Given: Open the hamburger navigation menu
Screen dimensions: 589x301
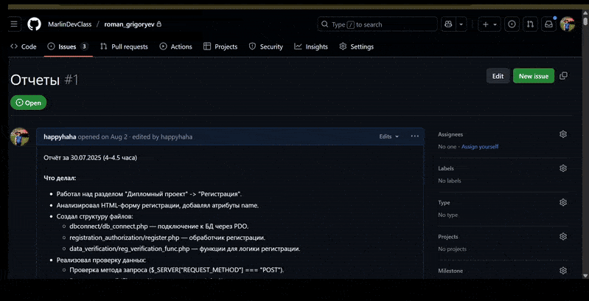Looking at the screenshot, I should (14, 24).
